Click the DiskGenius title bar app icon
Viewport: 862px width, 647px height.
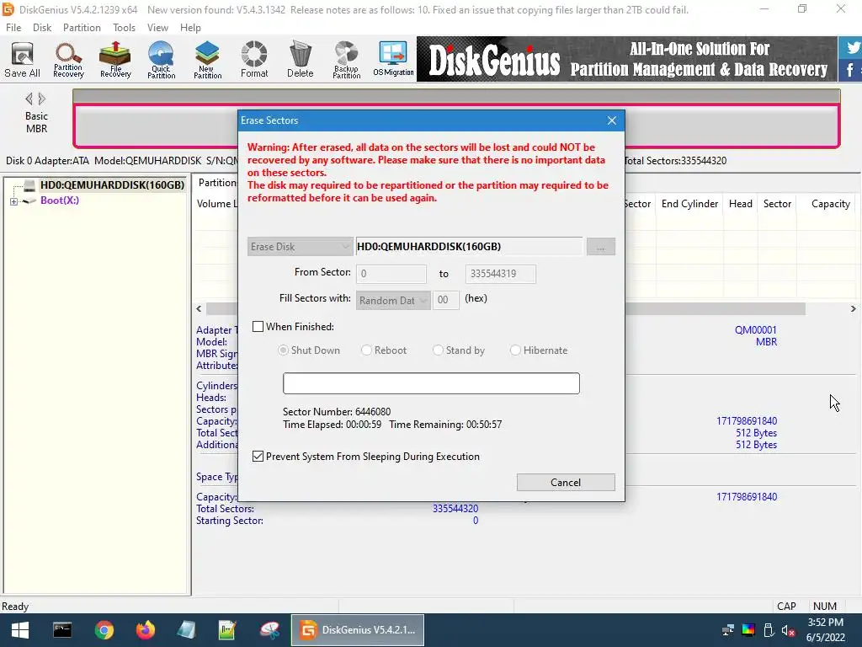[x=8, y=9]
